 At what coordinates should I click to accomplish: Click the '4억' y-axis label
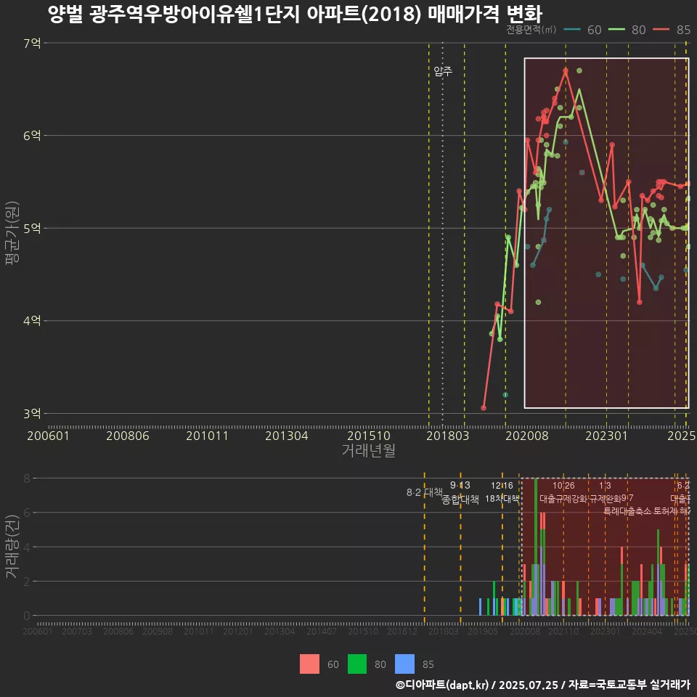pyautogui.click(x=32, y=320)
